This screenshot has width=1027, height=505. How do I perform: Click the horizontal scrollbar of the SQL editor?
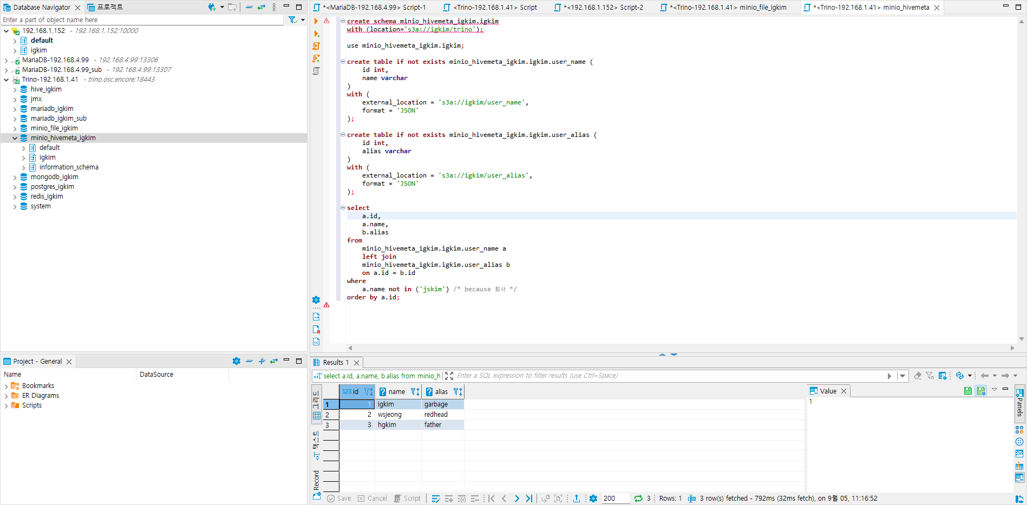click(x=681, y=348)
